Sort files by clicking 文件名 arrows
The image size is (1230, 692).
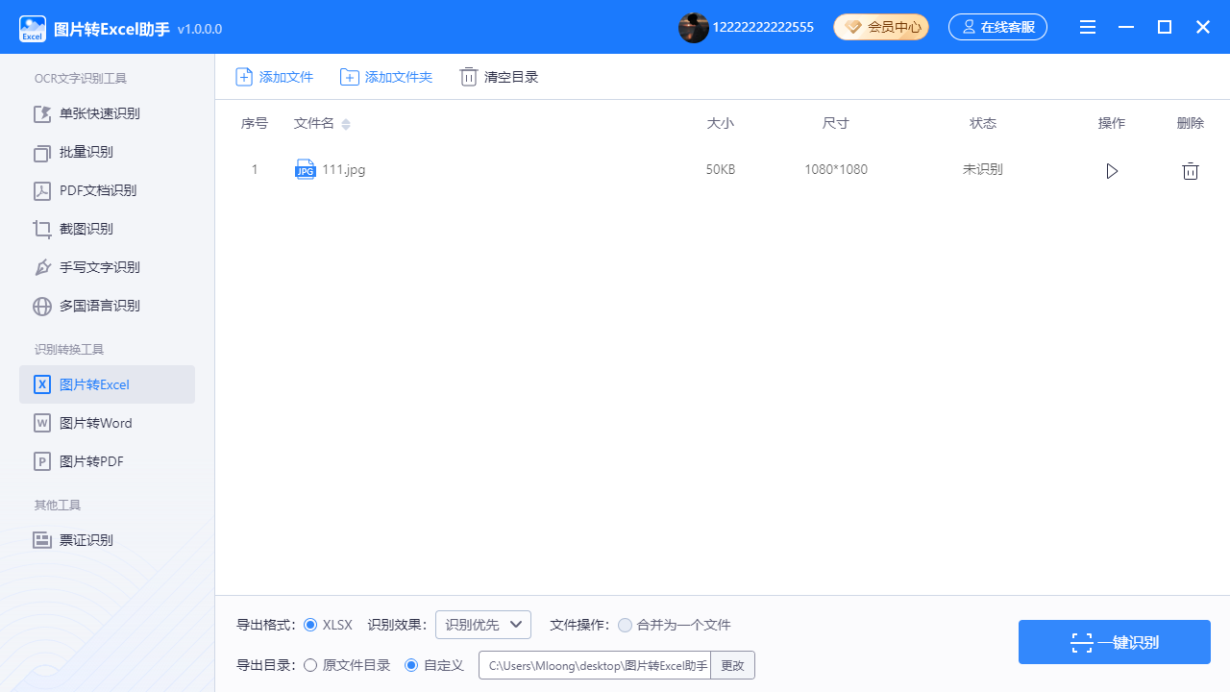point(346,124)
